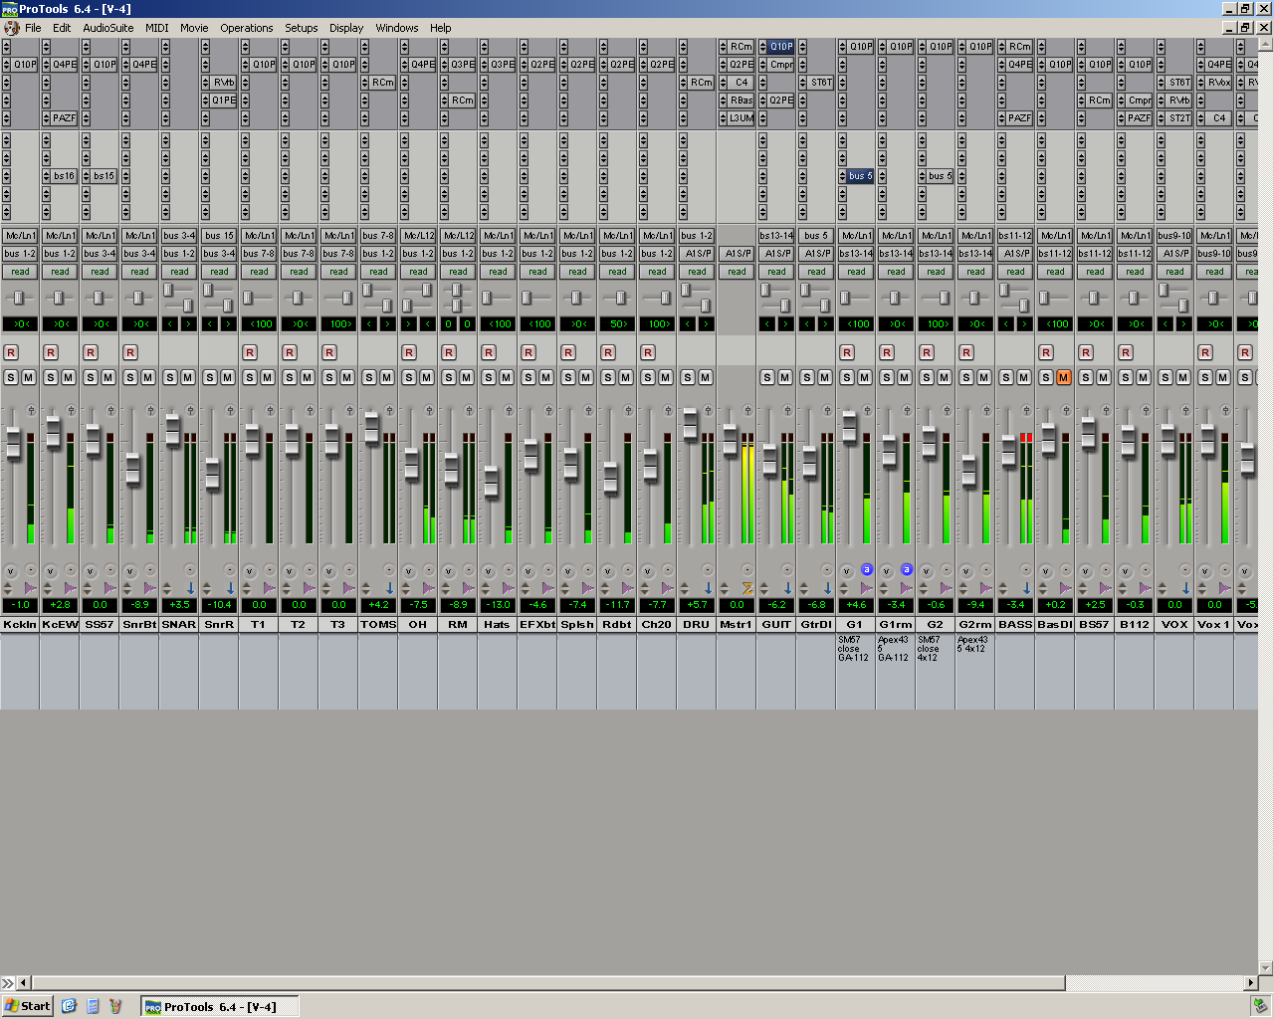The image size is (1274, 1019).
Task: Open the highlighted bus 5 send on G1
Action: (x=860, y=176)
